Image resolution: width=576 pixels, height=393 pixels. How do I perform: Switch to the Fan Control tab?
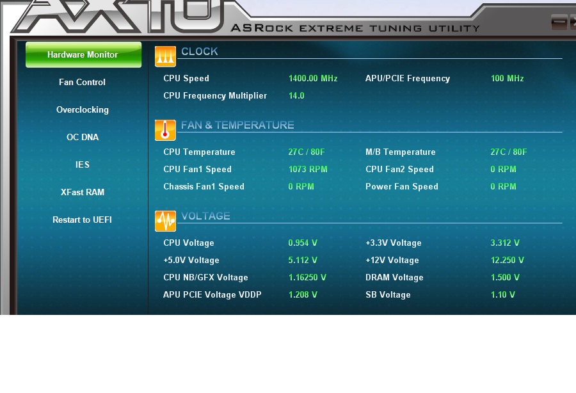83,83
